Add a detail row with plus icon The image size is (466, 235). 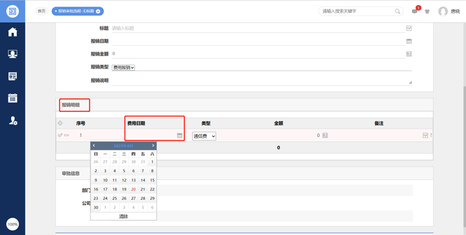coord(60,123)
